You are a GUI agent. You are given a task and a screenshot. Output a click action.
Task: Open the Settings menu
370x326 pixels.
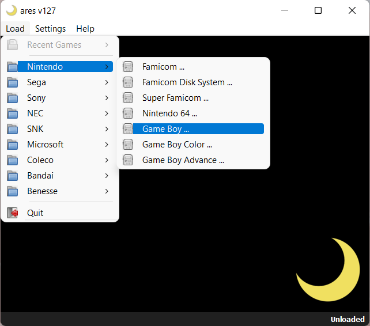(x=50, y=29)
